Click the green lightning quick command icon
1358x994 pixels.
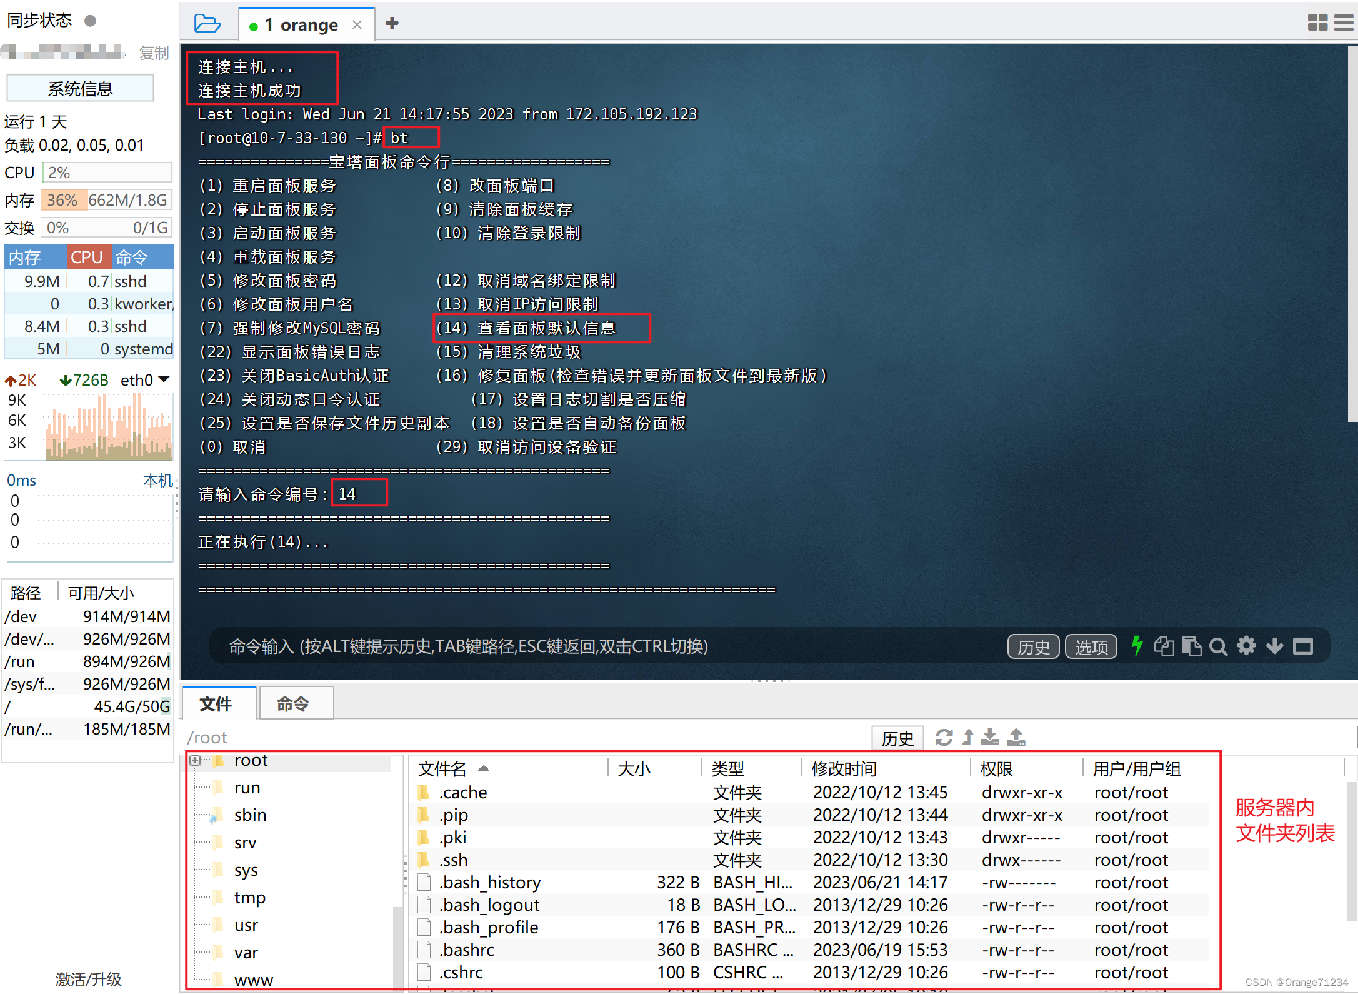point(1137,646)
